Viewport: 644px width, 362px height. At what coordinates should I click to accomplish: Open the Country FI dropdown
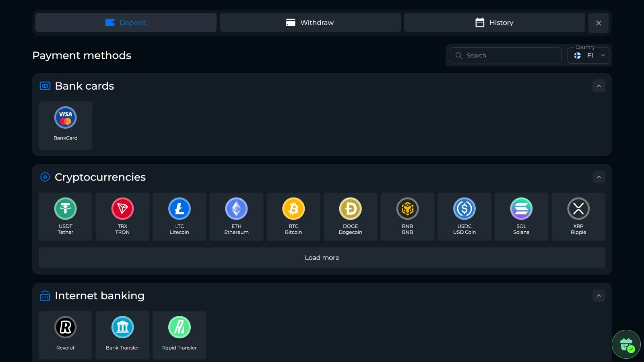(x=588, y=56)
